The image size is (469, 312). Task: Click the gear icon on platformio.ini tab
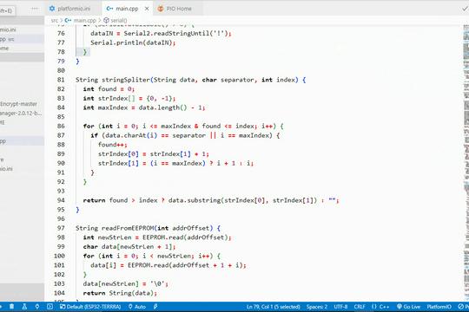(52, 9)
